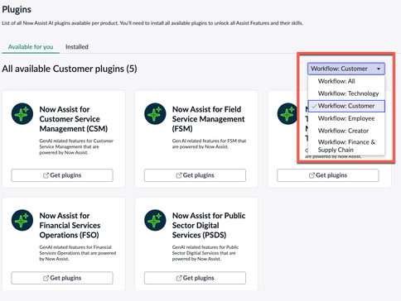Switch to the Available for you tab
Screen dimensions: 401x301
[31, 47]
